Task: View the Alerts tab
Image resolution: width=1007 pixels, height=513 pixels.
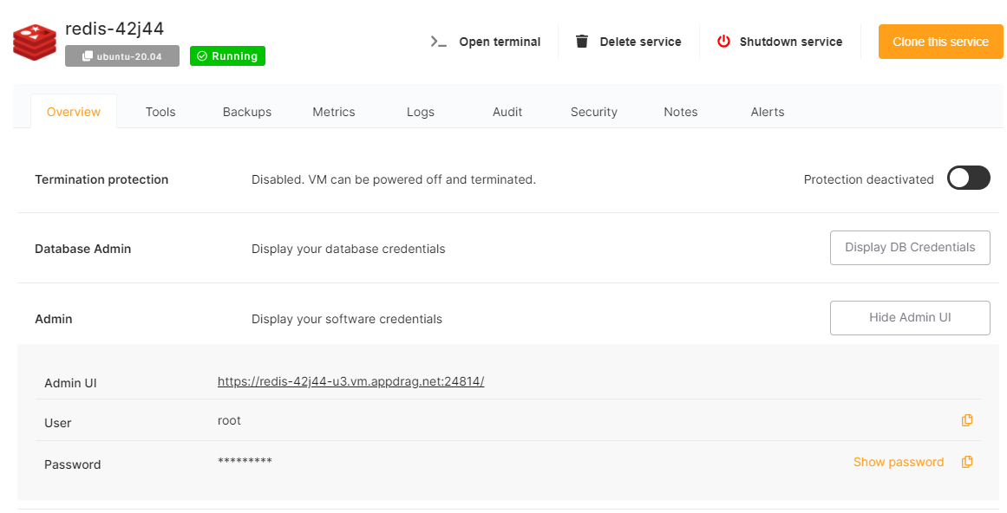Action: point(768,112)
